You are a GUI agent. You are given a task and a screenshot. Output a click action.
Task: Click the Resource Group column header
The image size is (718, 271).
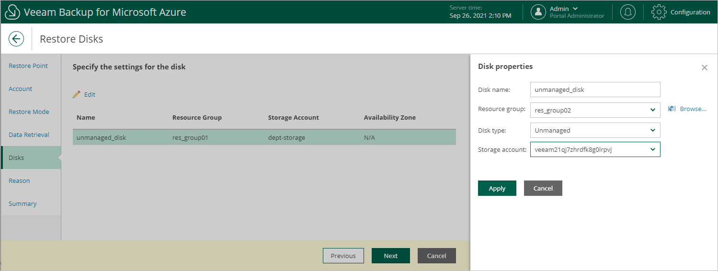click(197, 117)
